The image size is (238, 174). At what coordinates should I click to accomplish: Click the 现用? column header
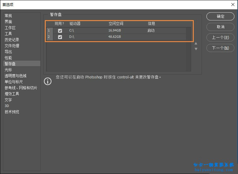pos(59,24)
